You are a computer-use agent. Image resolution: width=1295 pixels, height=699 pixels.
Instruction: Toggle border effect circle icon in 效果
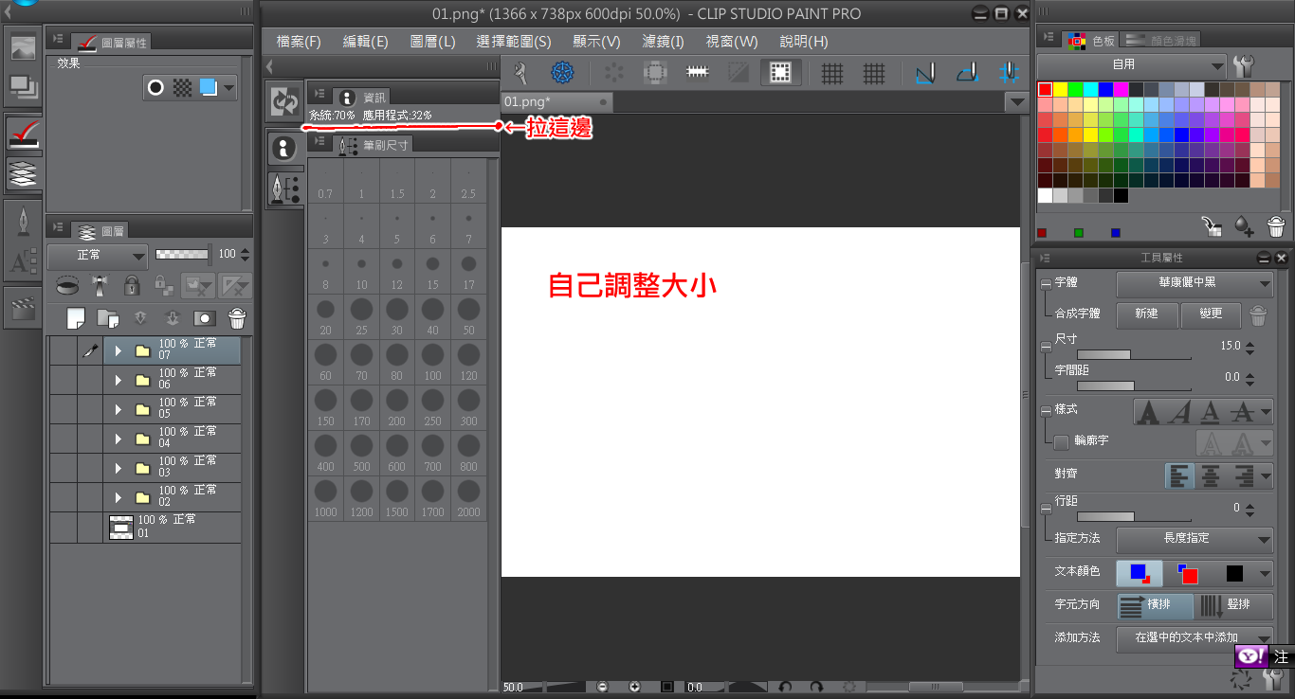coord(155,88)
